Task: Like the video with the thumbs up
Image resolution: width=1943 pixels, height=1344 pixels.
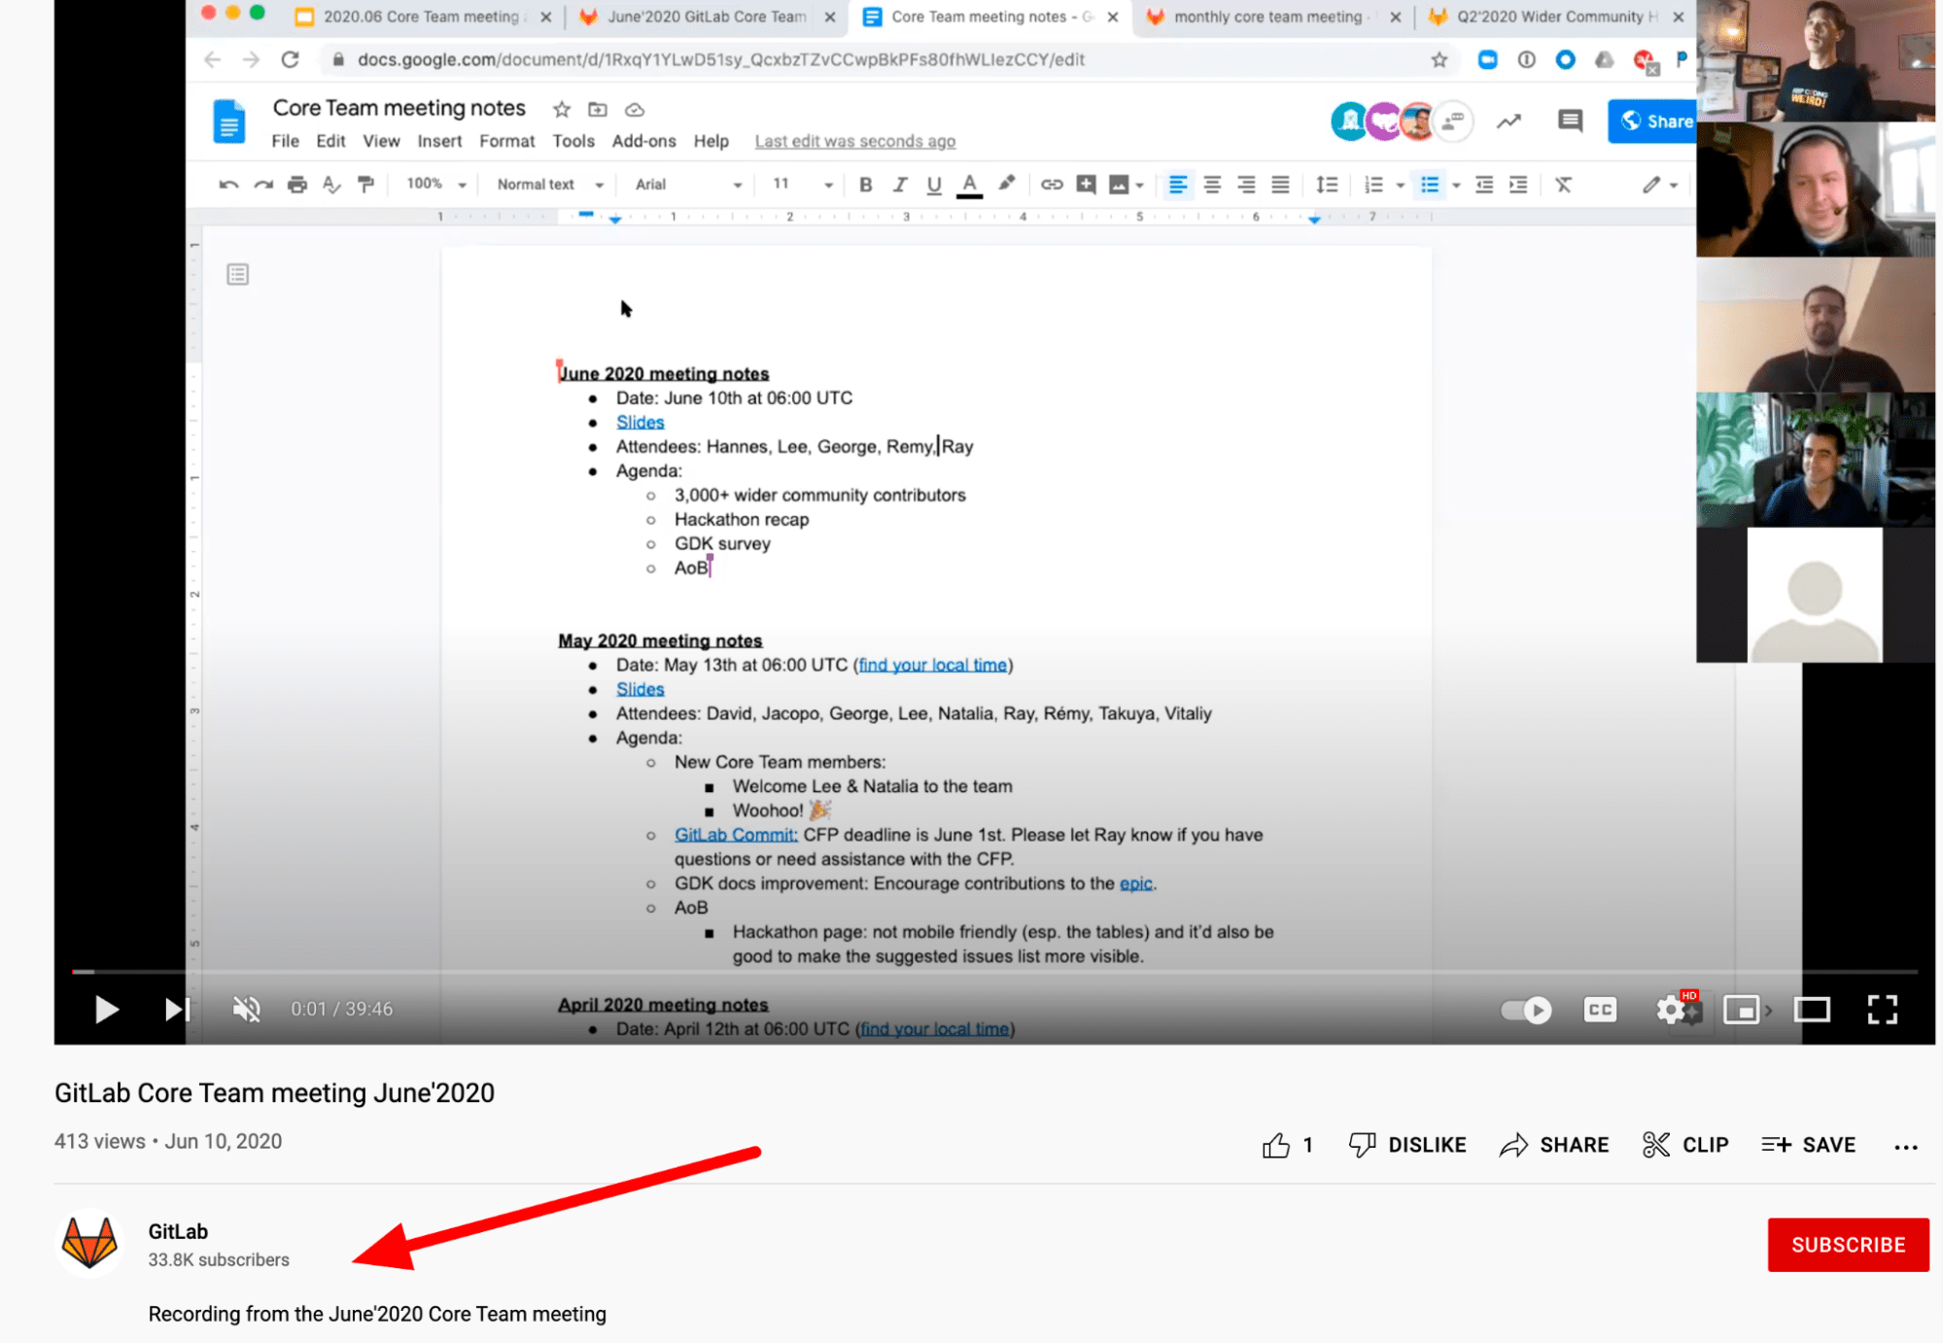Action: (1278, 1144)
